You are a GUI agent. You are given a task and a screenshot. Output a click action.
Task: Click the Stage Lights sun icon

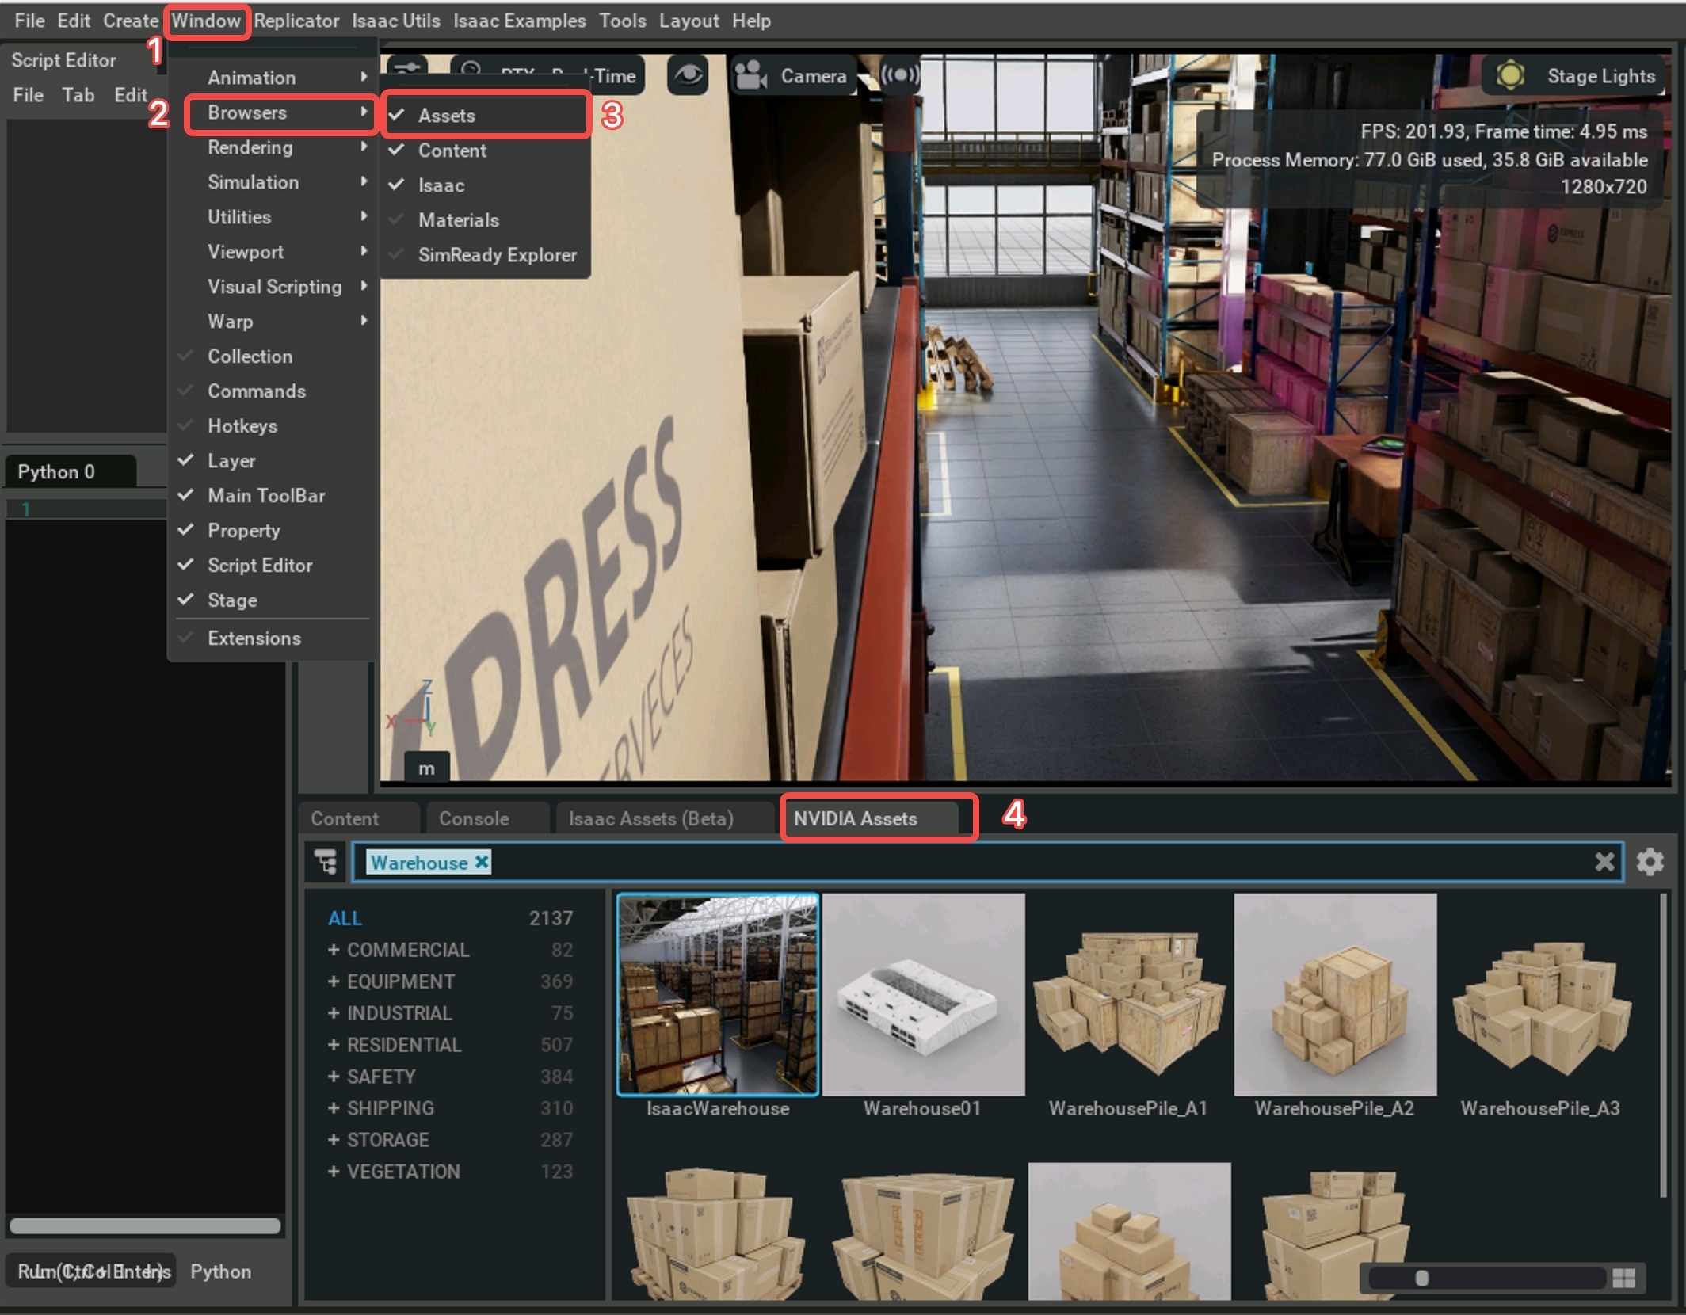[1510, 75]
